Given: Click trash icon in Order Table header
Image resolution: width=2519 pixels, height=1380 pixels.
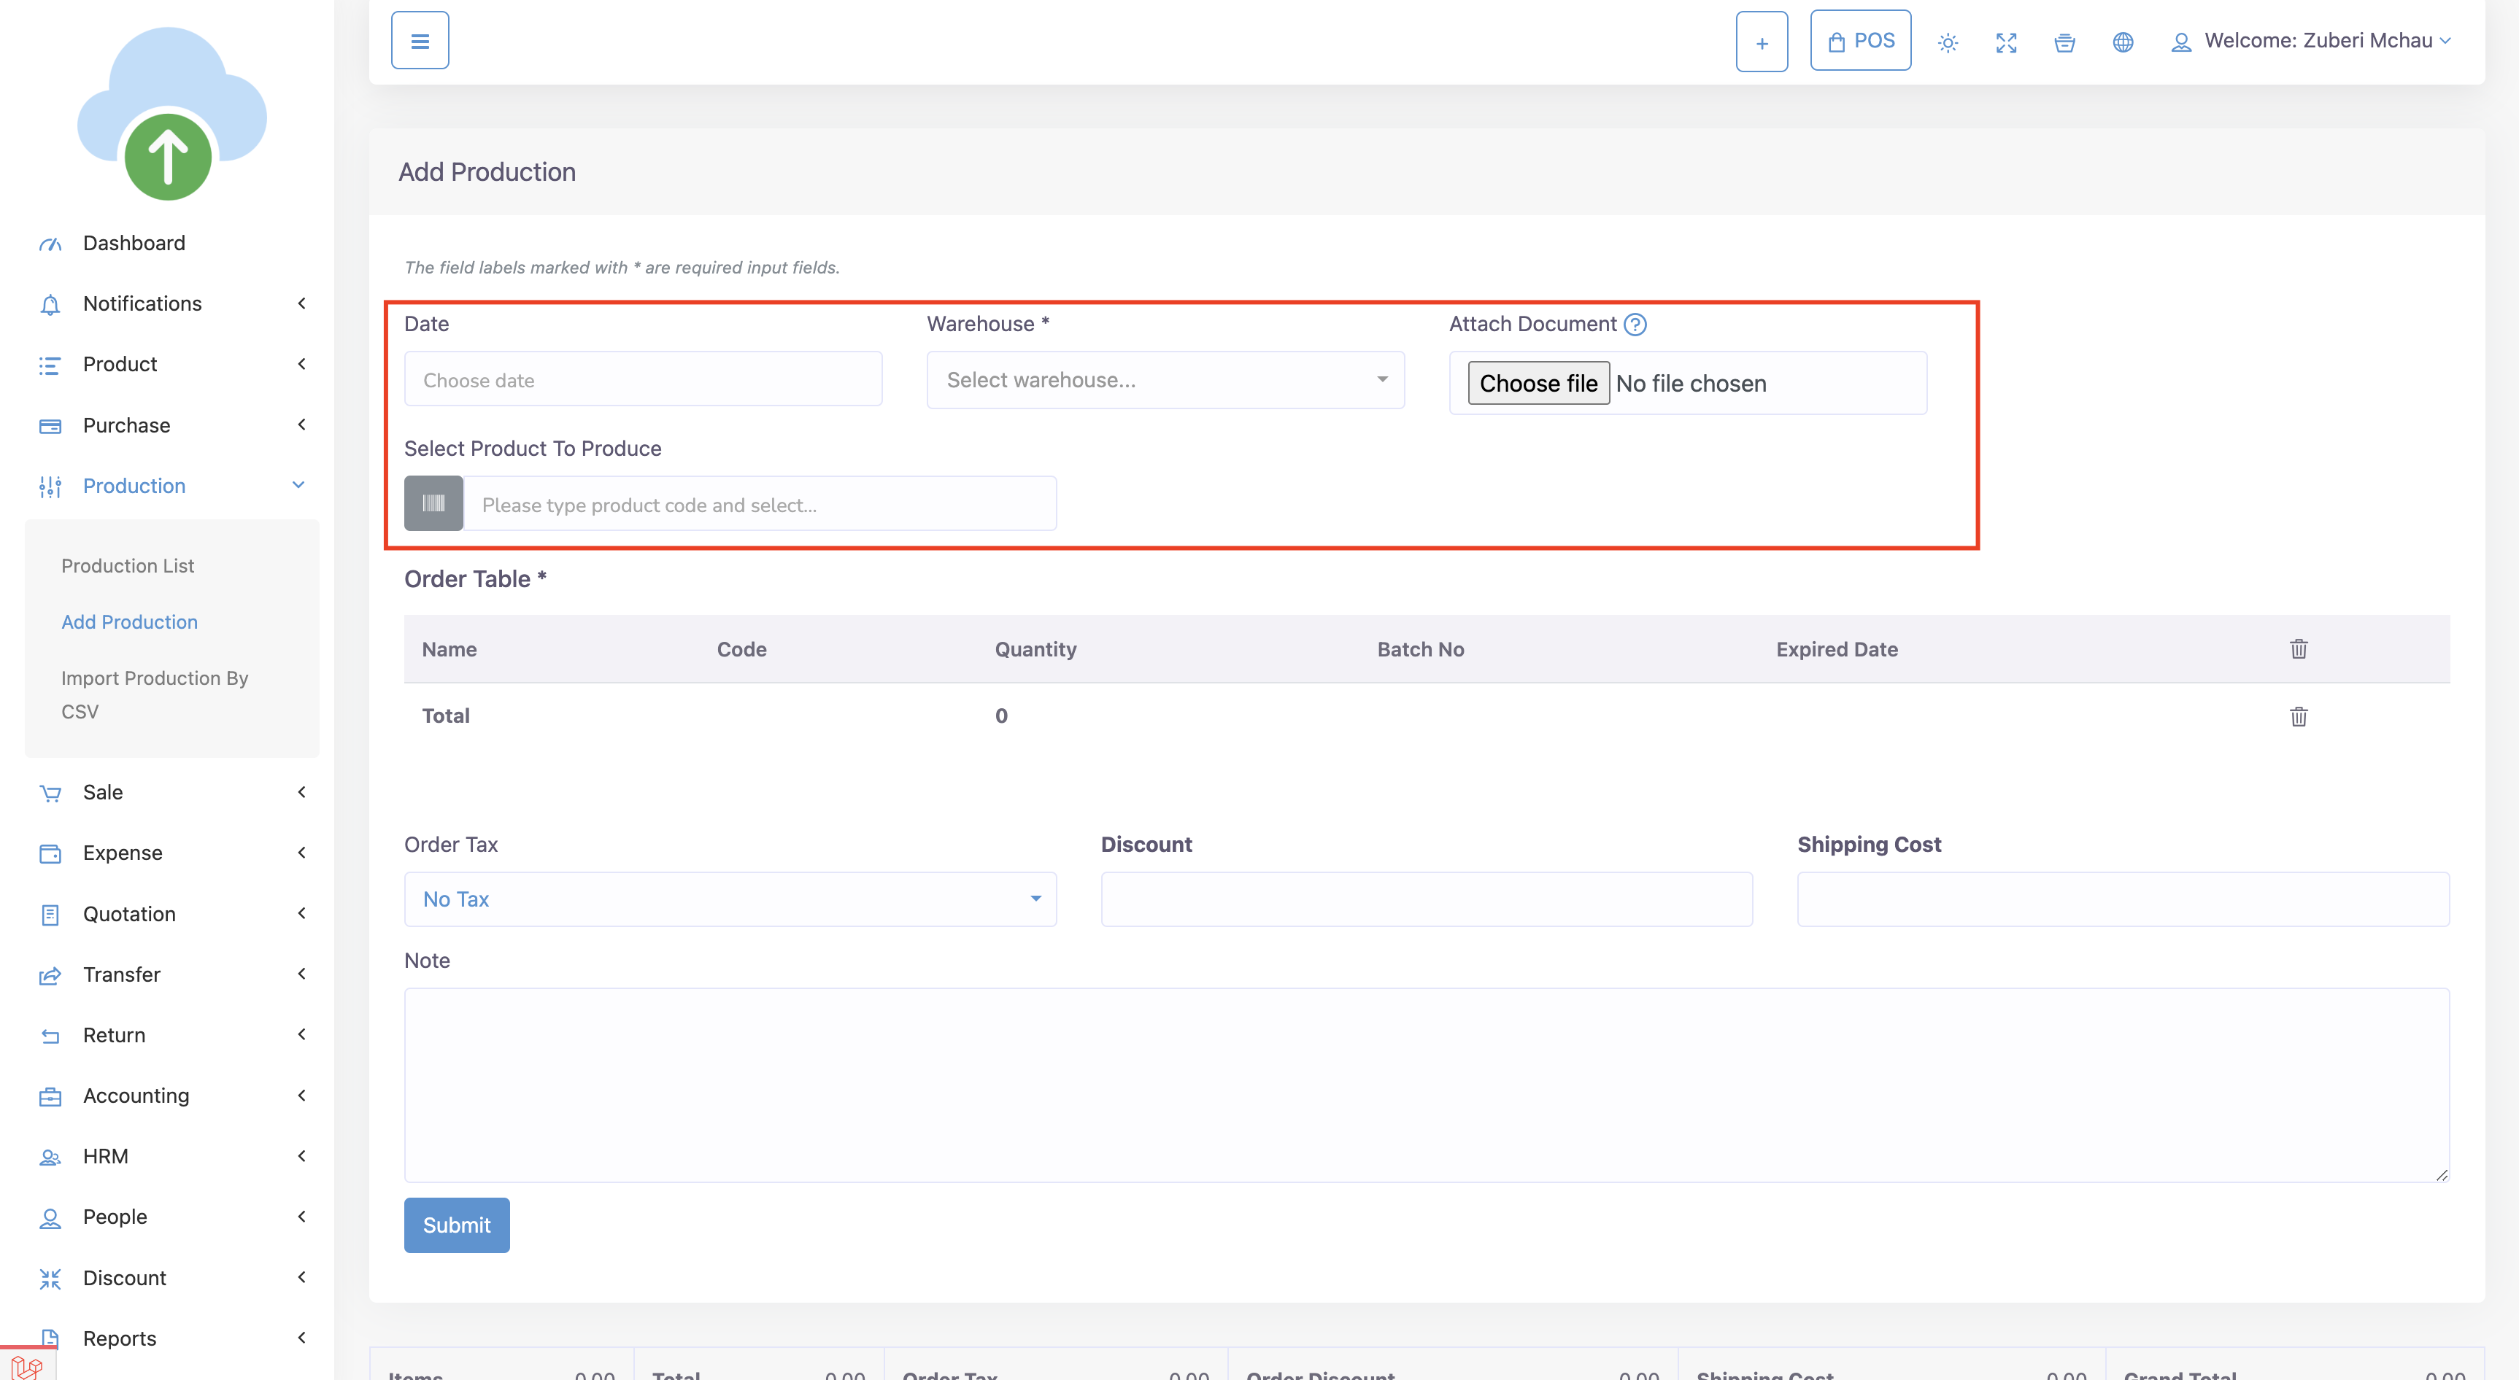Looking at the screenshot, I should [x=2298, y=649].
